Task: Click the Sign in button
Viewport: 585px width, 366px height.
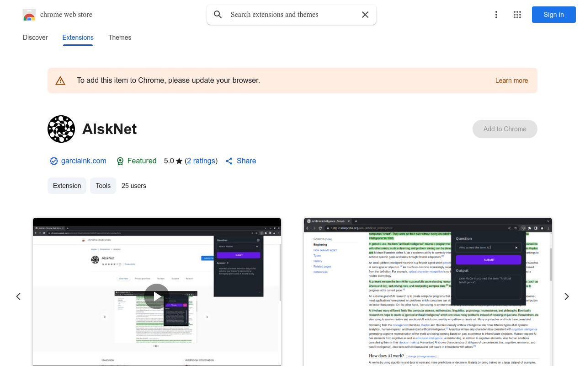Action: [x=554, y=15]
